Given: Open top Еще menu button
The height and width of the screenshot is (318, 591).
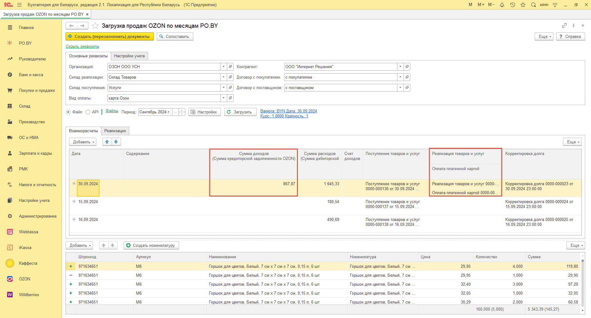Looking at the screenshot, I should click(544, 36).
